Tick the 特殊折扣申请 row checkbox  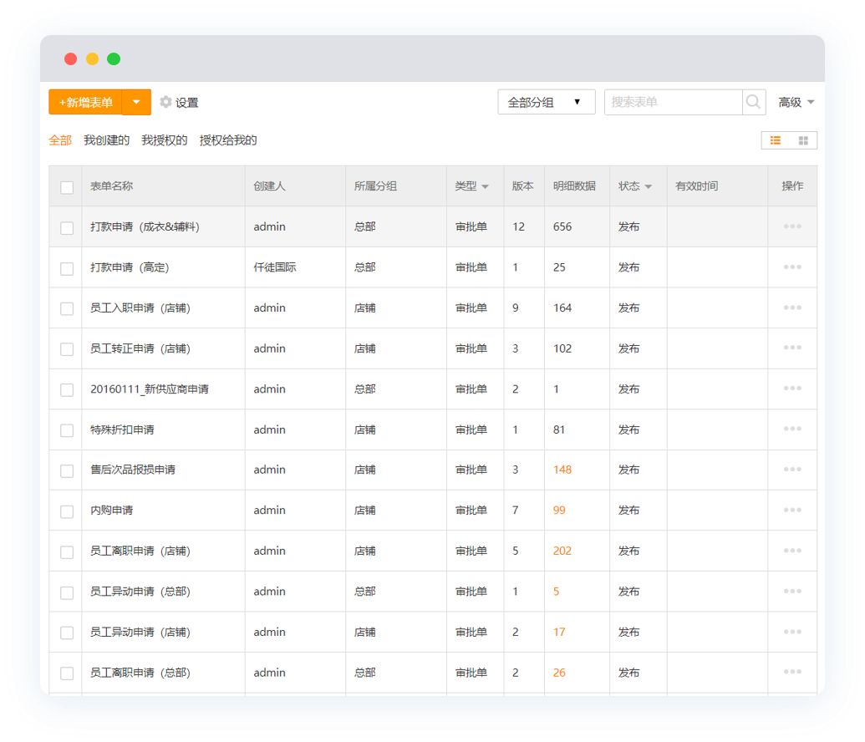[67, 430]
